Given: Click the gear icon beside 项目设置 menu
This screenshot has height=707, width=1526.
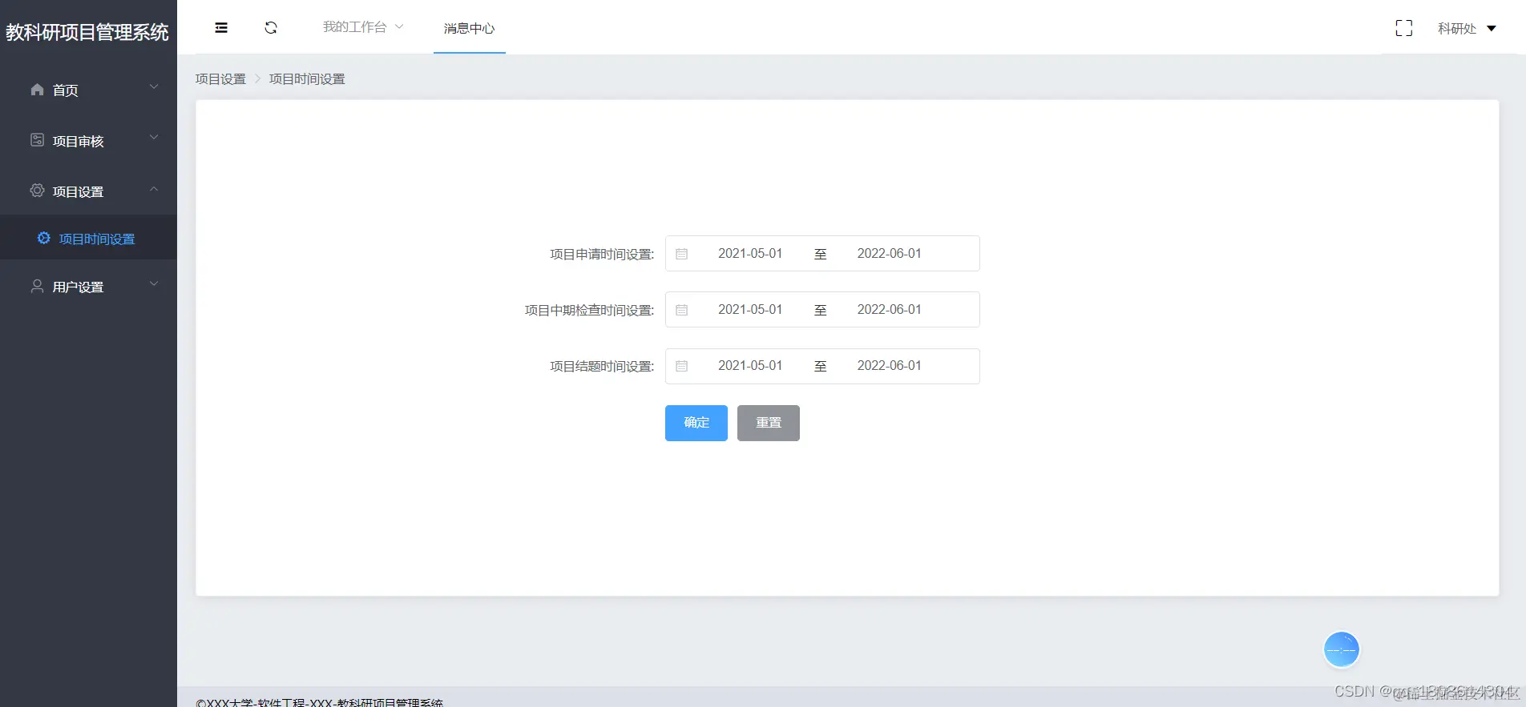Looking at the screenshot, I should click(37, 191).
